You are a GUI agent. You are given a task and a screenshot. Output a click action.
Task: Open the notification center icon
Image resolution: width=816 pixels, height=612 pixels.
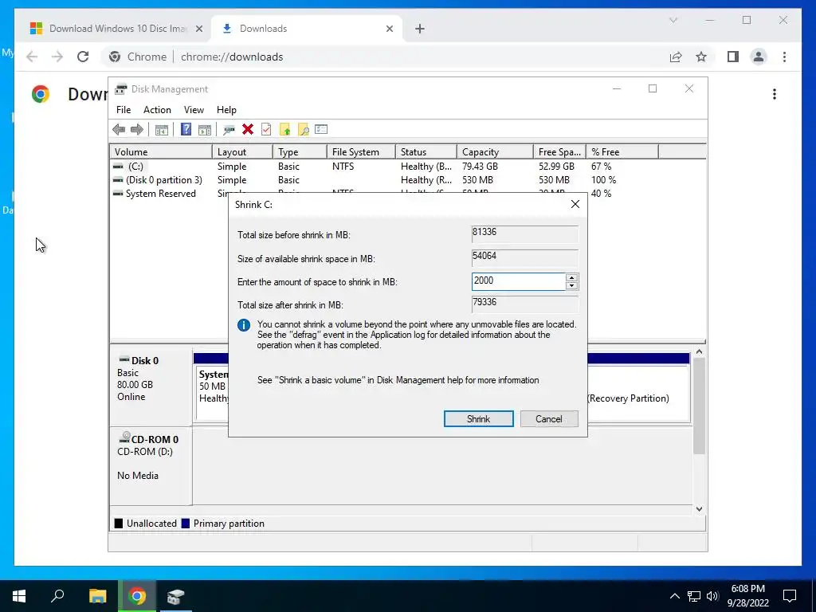pyautogui.click(x=790, y=596)
